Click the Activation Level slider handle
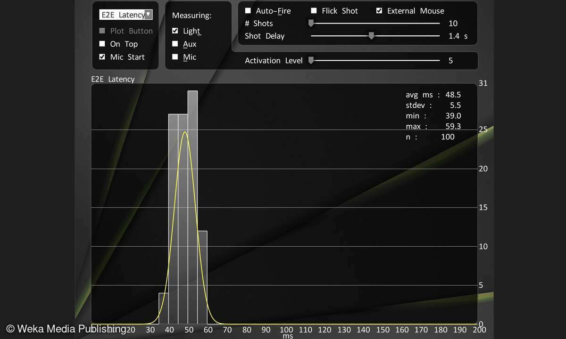The image size is (566, 339). [x=311, y=60]
